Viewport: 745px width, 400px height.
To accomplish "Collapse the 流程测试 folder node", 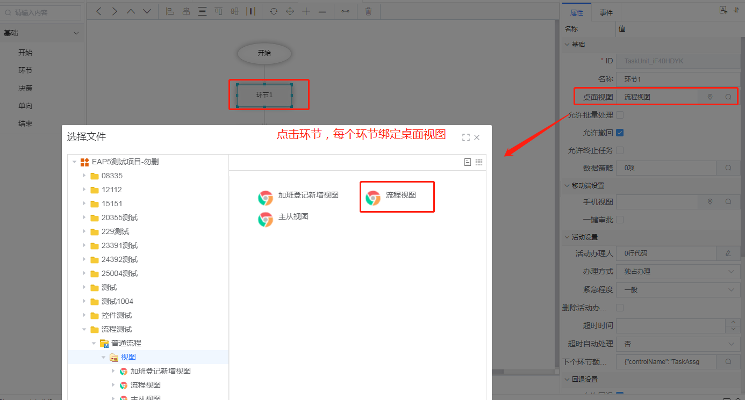I will click(84, 329).
